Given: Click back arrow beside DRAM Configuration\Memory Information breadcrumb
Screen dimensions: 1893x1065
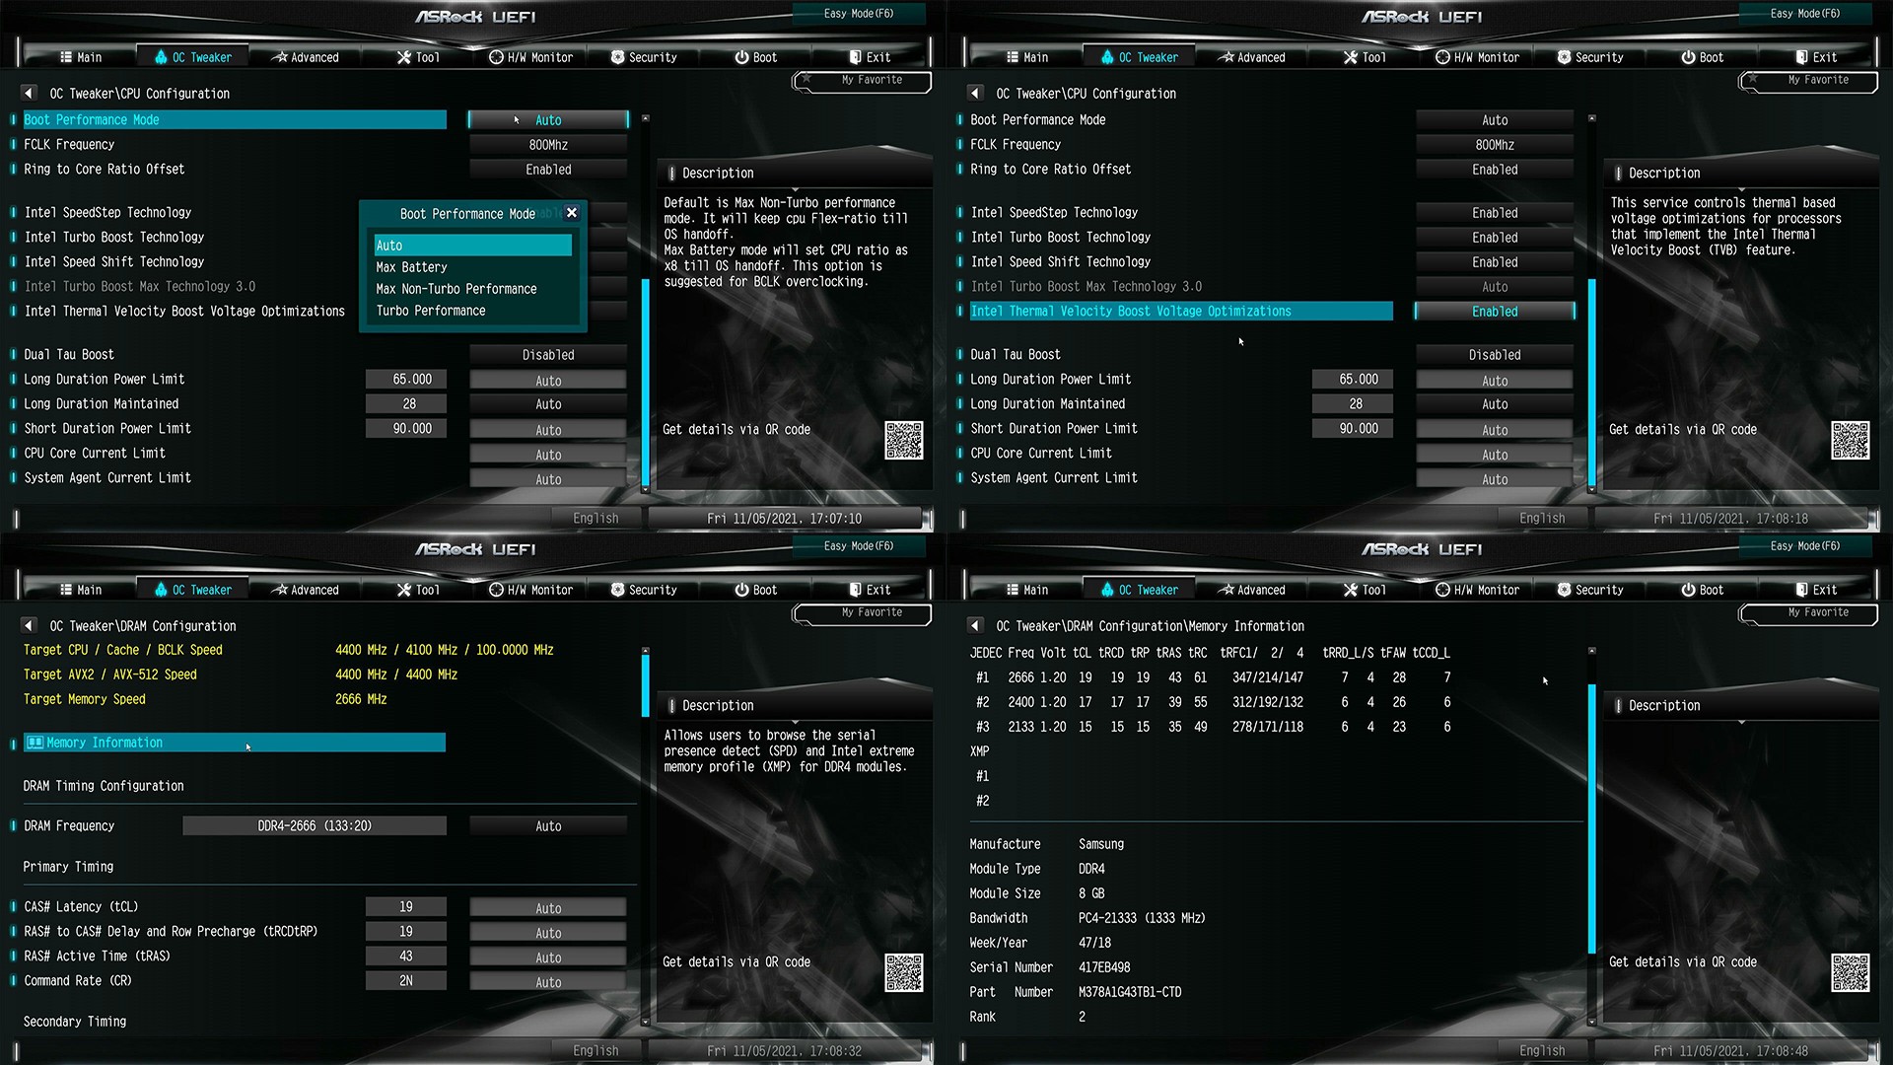Looking at the screenshot, I should [975, 626].
